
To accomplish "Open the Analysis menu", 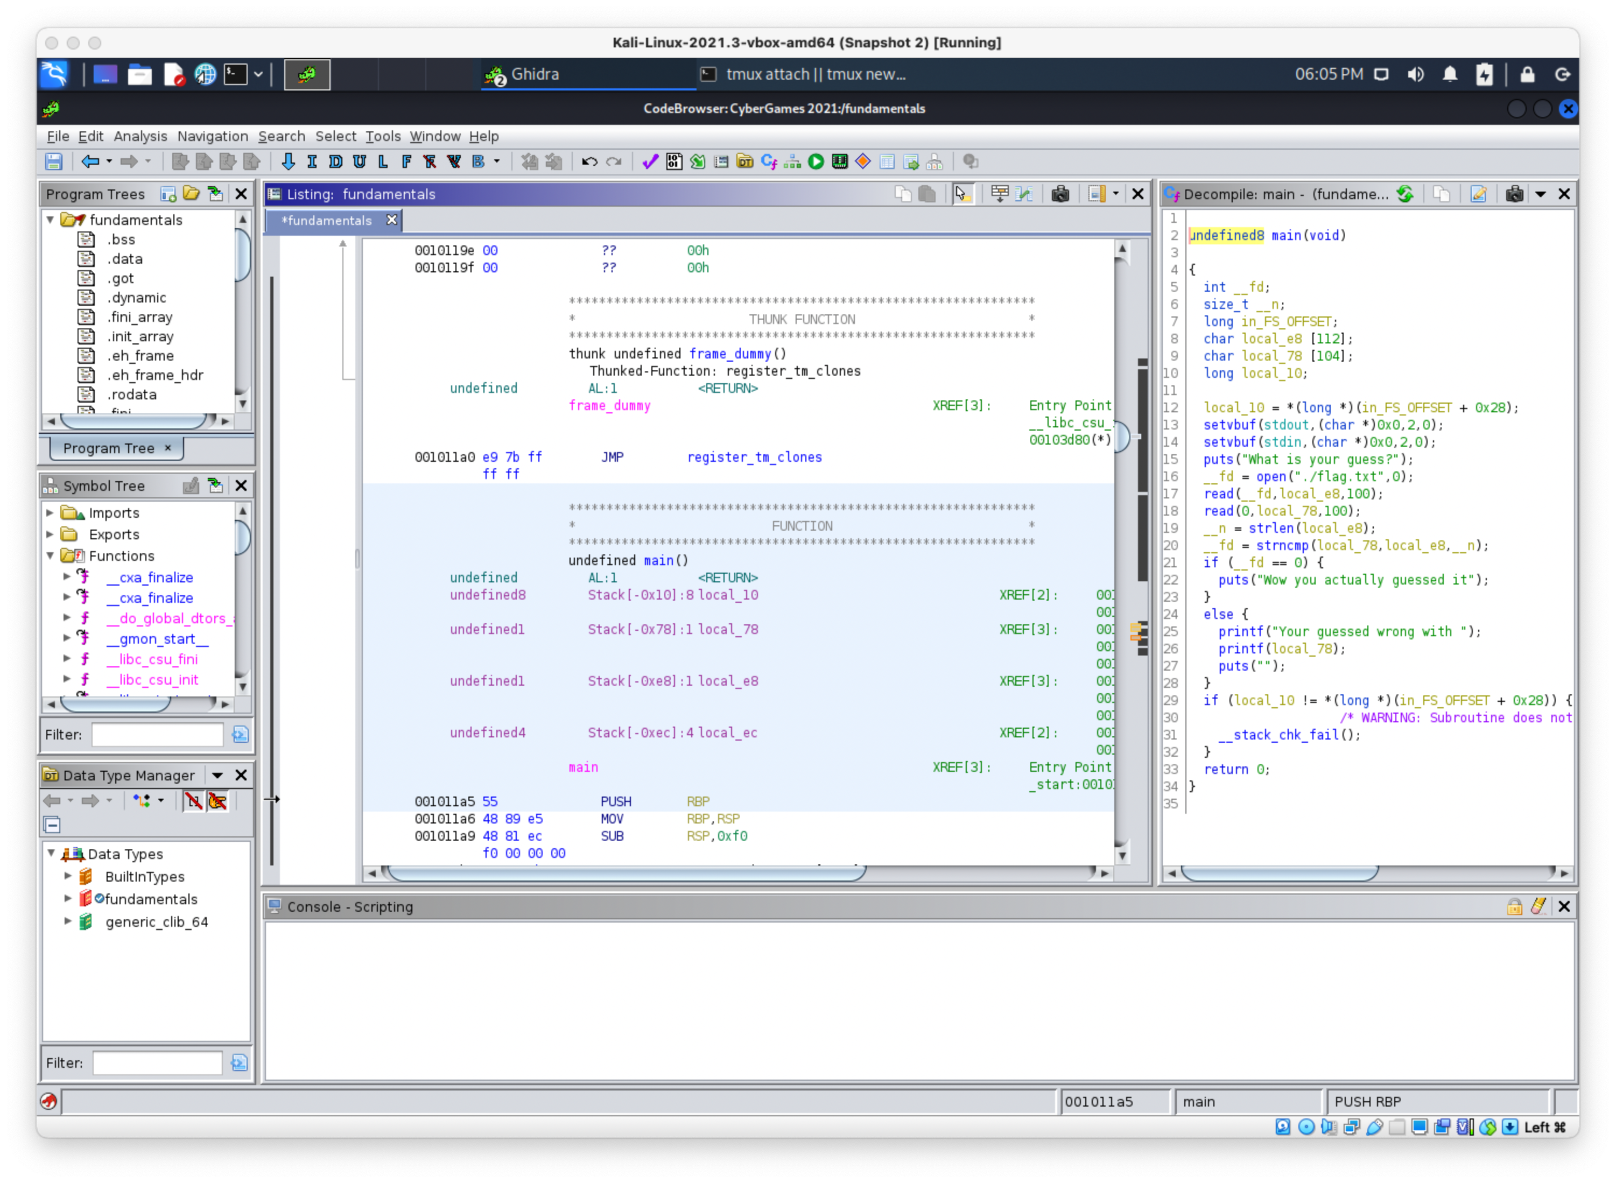I will tap(140, 136).
